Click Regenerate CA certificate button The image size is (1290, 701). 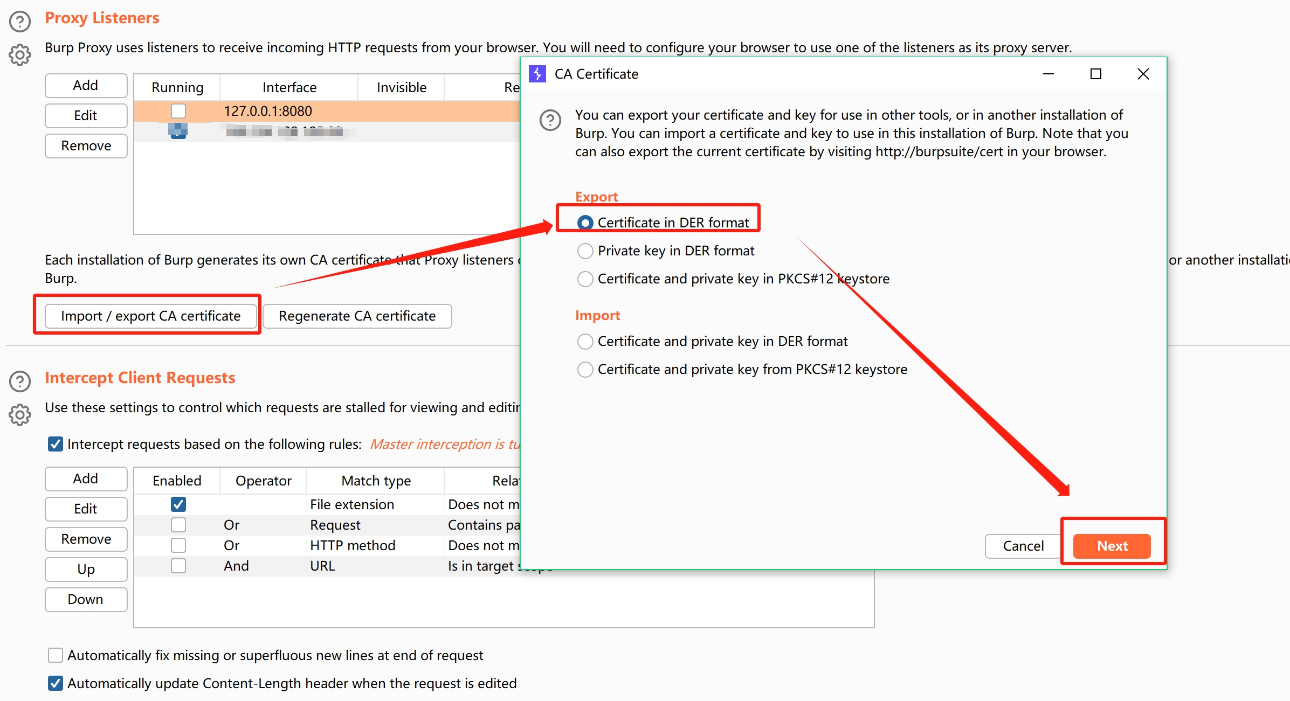pyautogui.click(x=357, y=316)
